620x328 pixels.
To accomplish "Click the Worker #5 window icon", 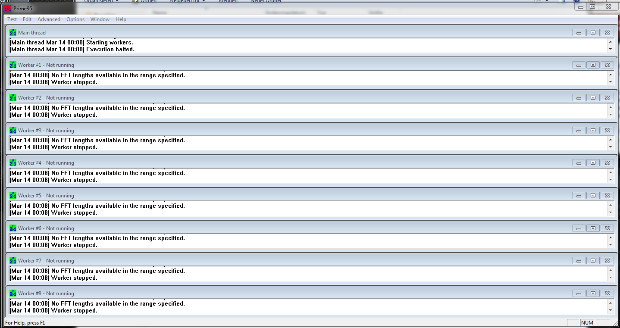I will pos(13,196).
